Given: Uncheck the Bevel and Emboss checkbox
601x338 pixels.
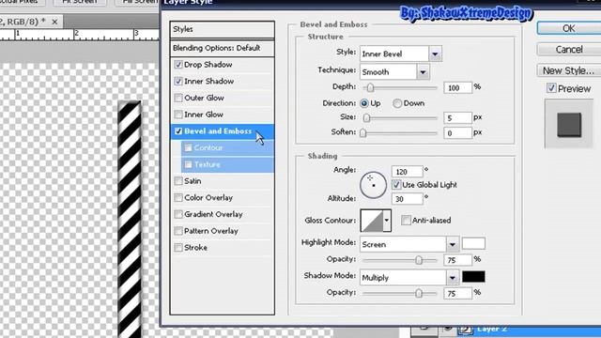Looking at the screenshot, I should (177, 131).
